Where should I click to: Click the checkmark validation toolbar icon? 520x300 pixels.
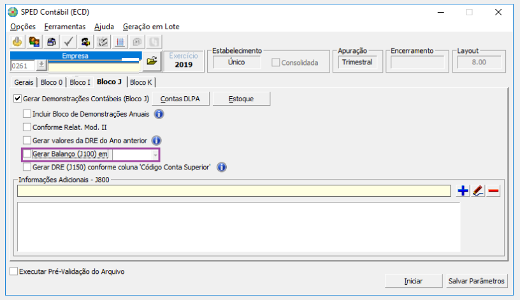[x=68, y=42]
